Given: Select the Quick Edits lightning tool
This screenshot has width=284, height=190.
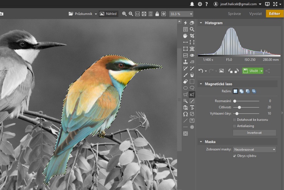Looking at the screenshot, I should pyautogui.click(x=185, y=23).
